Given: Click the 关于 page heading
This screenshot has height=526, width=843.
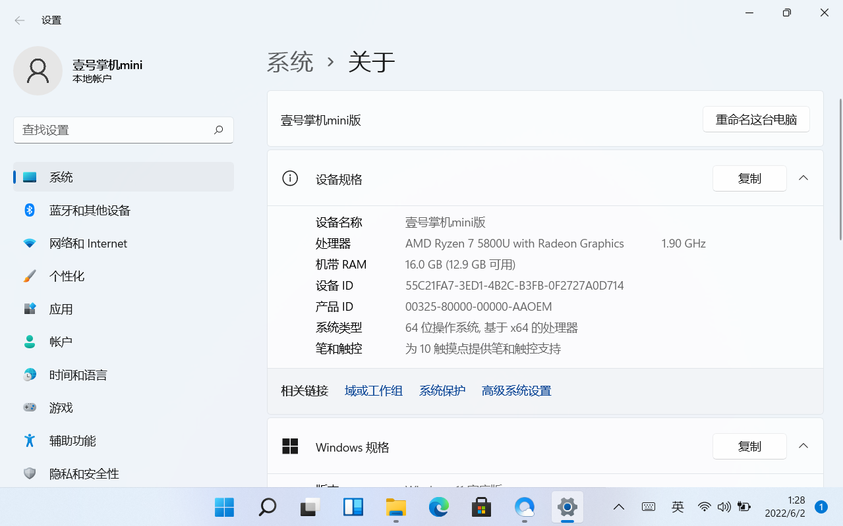Looking at the screenshot, I should (372, 62).
